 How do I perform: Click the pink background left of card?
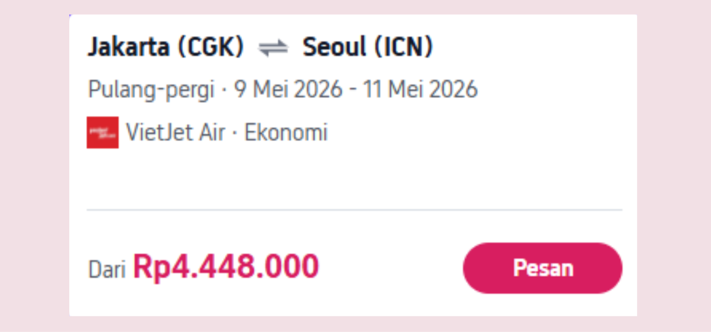tap(34, 165)
